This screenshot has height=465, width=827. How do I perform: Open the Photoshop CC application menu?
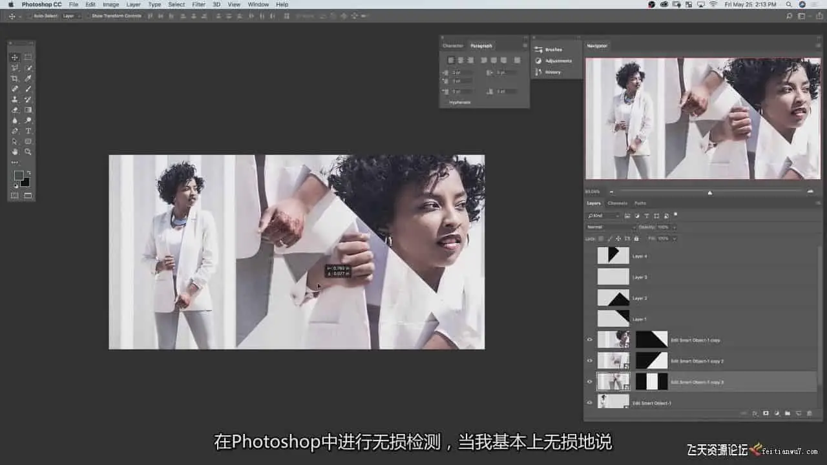pyautogui.click(x=41, y=5)
